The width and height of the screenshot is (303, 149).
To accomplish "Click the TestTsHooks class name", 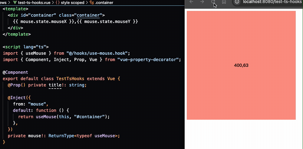I will (x=70, y=79).
